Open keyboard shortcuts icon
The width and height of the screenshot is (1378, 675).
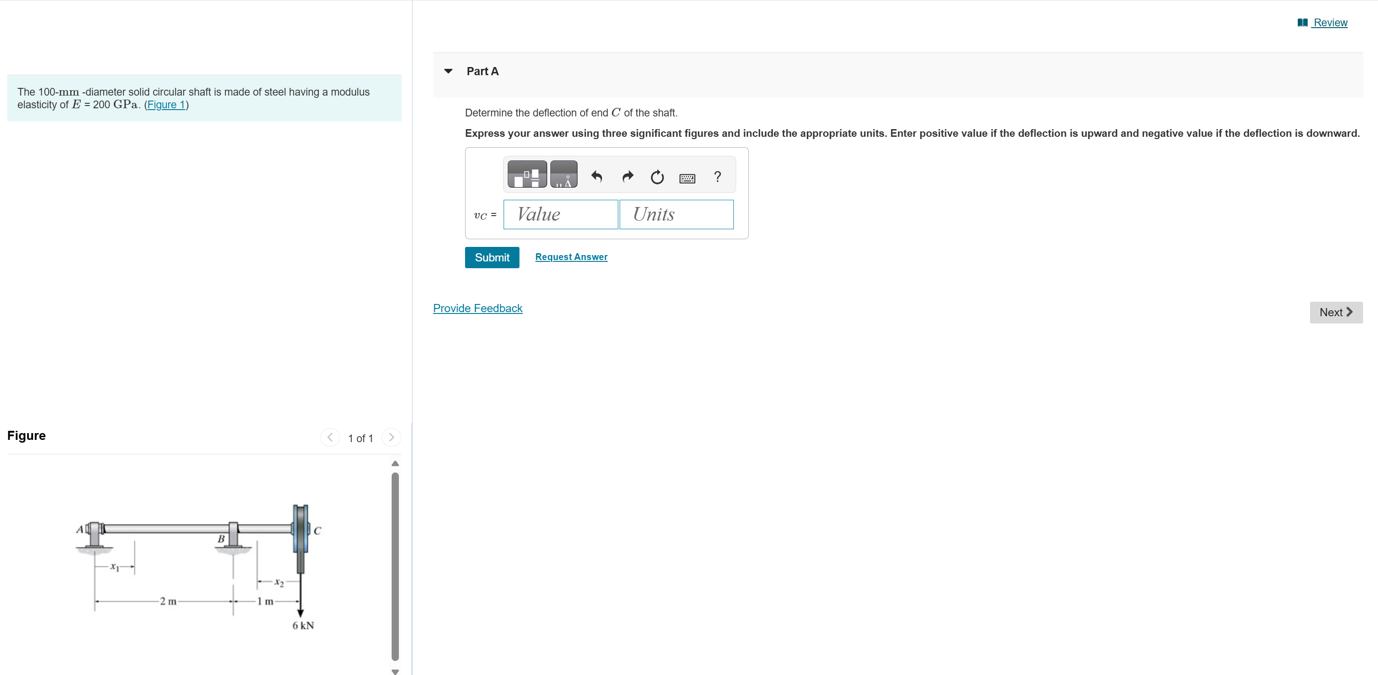tap(687, 178)
